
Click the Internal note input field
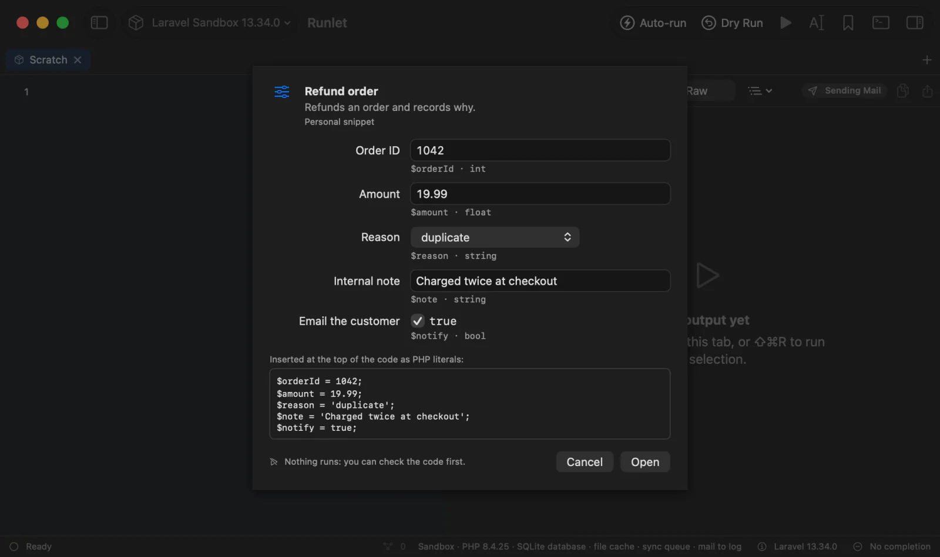[x=540, y=281]
